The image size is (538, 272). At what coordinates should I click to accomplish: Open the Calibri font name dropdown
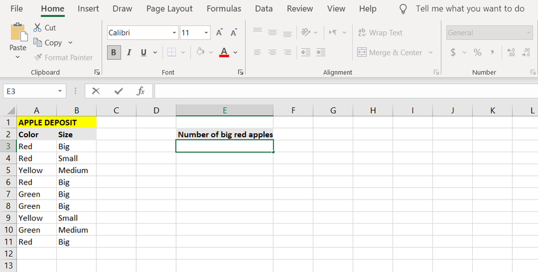tap(174, 33)
